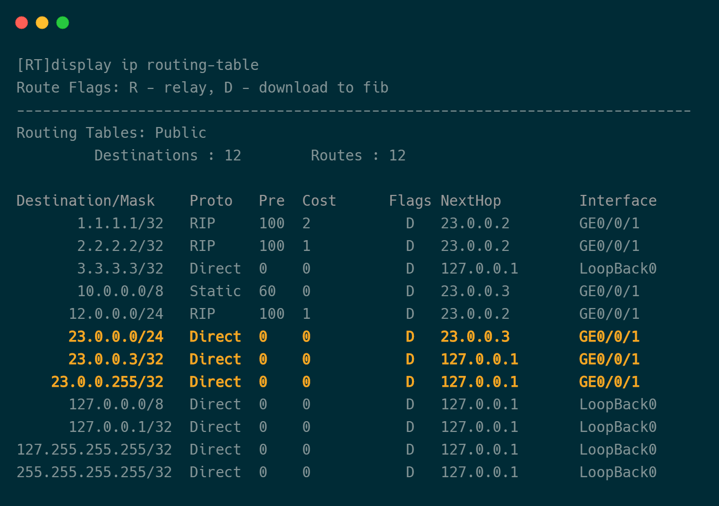The height and width of the screenshot is (506, 719).
Task: Click the "Destinations : 12" summary text
Action: 167,156
